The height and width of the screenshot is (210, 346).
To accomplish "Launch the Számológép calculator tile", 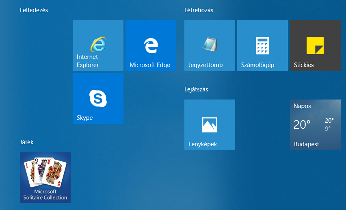I will pyautogui.click(x=263, y=46).
